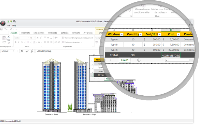Toggle Underline (S) formatting
Screen dimensions: 199x132
(22, 42)
